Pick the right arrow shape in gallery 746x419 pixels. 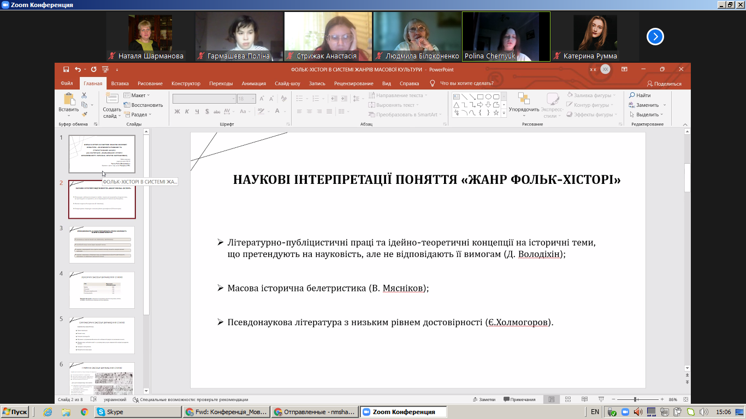click(x=480, y=105)
